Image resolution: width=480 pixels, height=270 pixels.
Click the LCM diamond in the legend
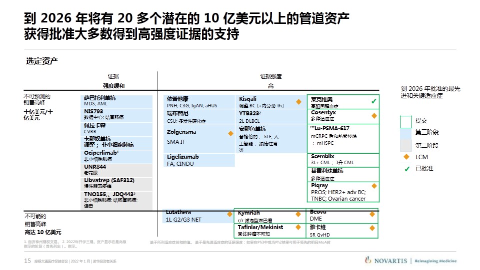click(x=406, y=157)
